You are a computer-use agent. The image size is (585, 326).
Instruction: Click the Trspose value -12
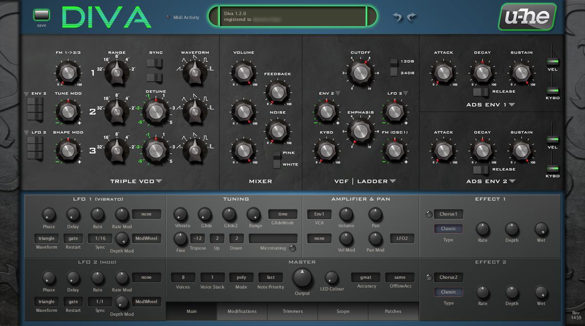tap(197, 238)
